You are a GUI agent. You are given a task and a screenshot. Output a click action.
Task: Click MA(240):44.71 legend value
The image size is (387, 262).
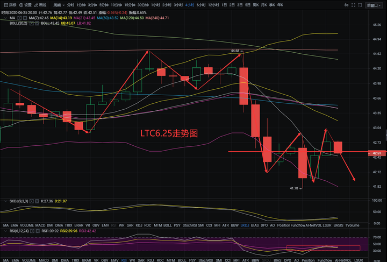(157, 18)
